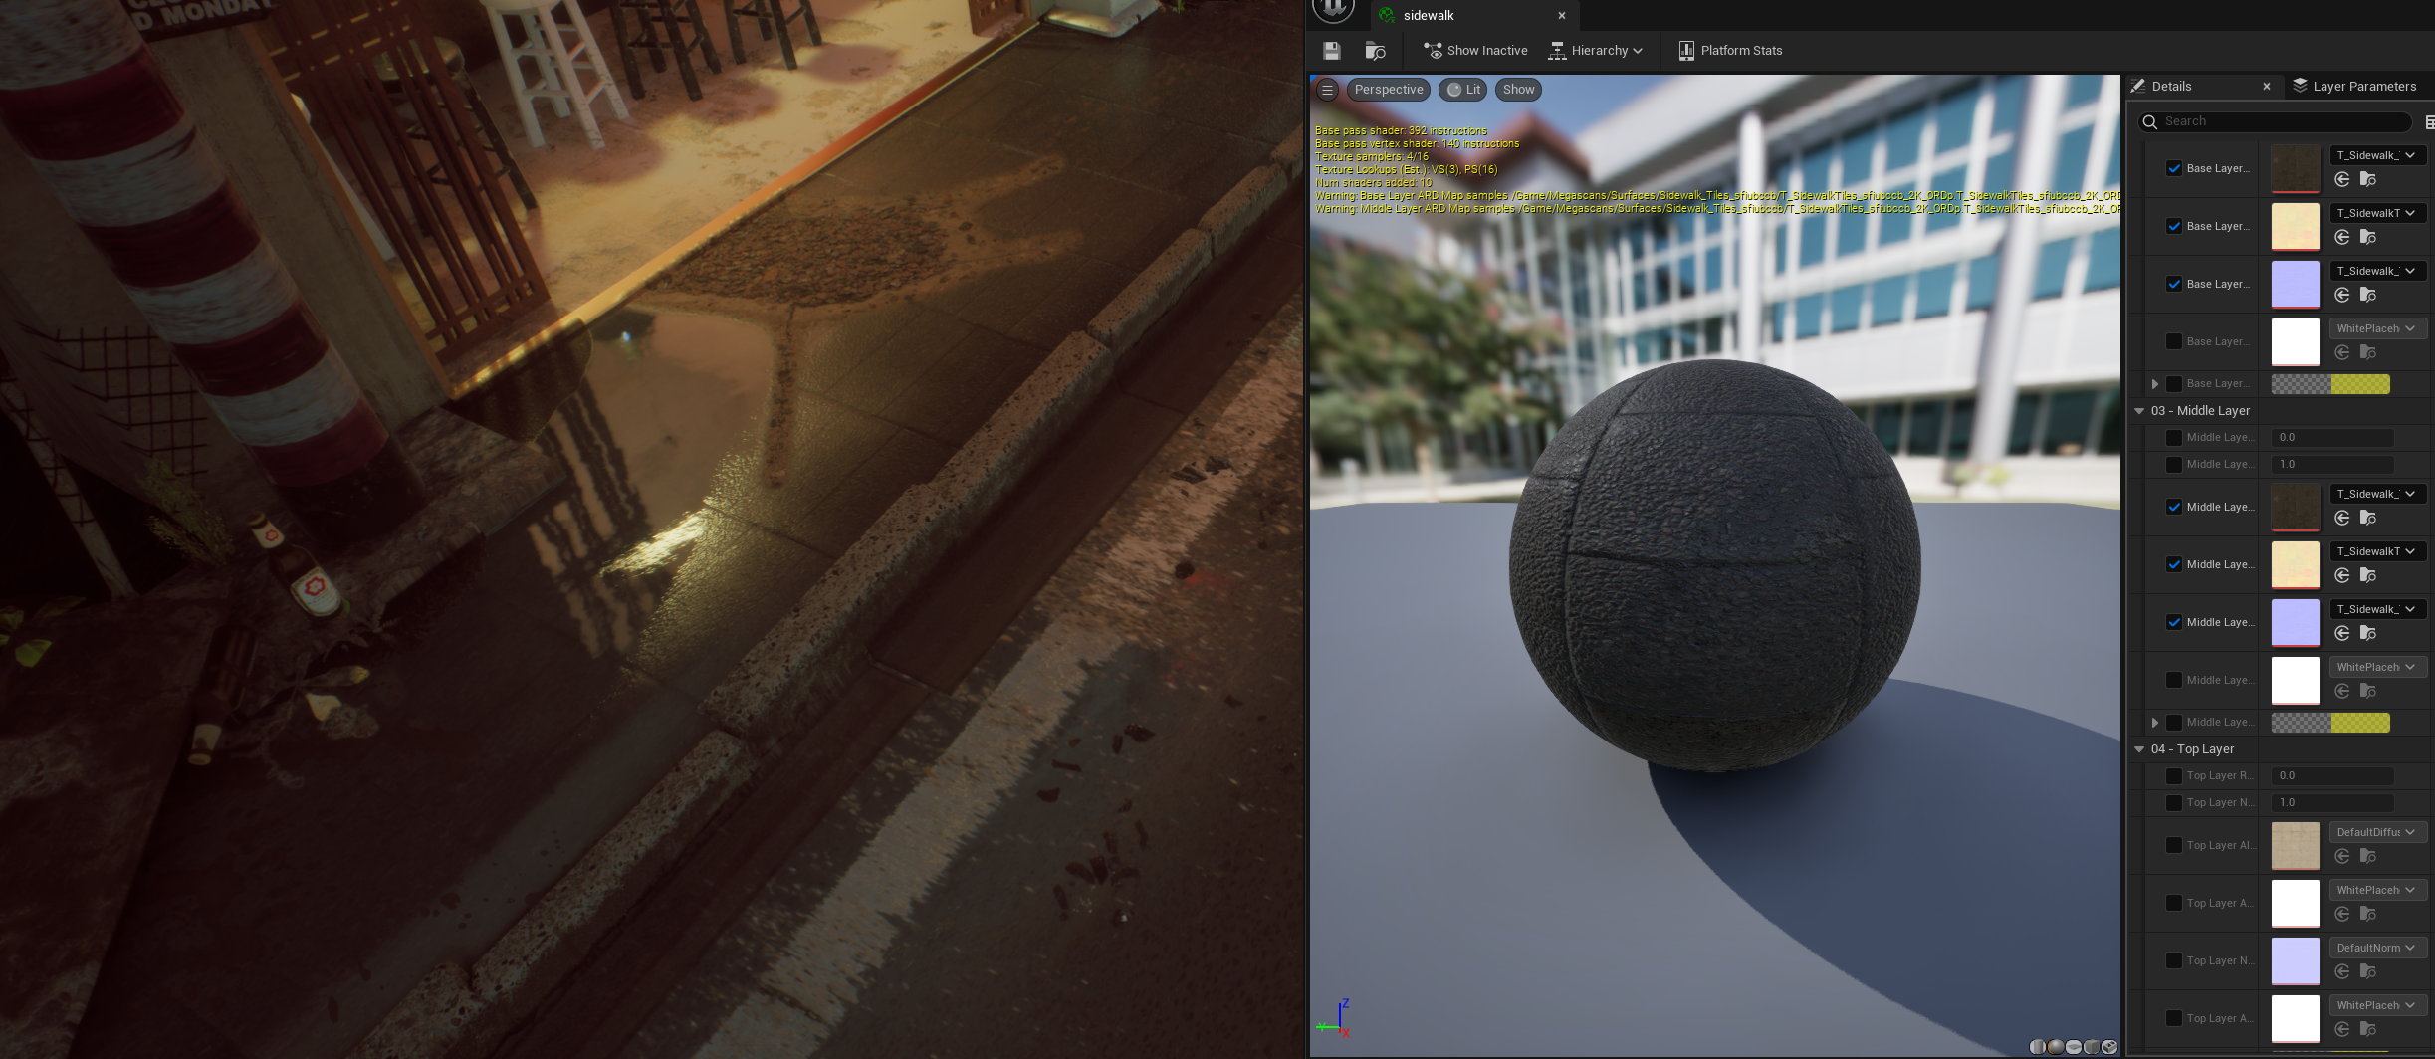2435x1059 pixels.
Task: Uncheck the Base Layer dark albedo texture override
Action: pyautogui.click(x=2174, y=168)
